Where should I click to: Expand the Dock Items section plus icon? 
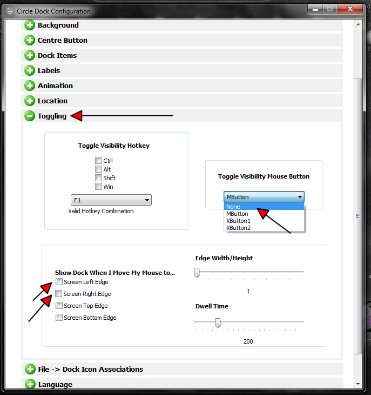(x=30, y=55)
